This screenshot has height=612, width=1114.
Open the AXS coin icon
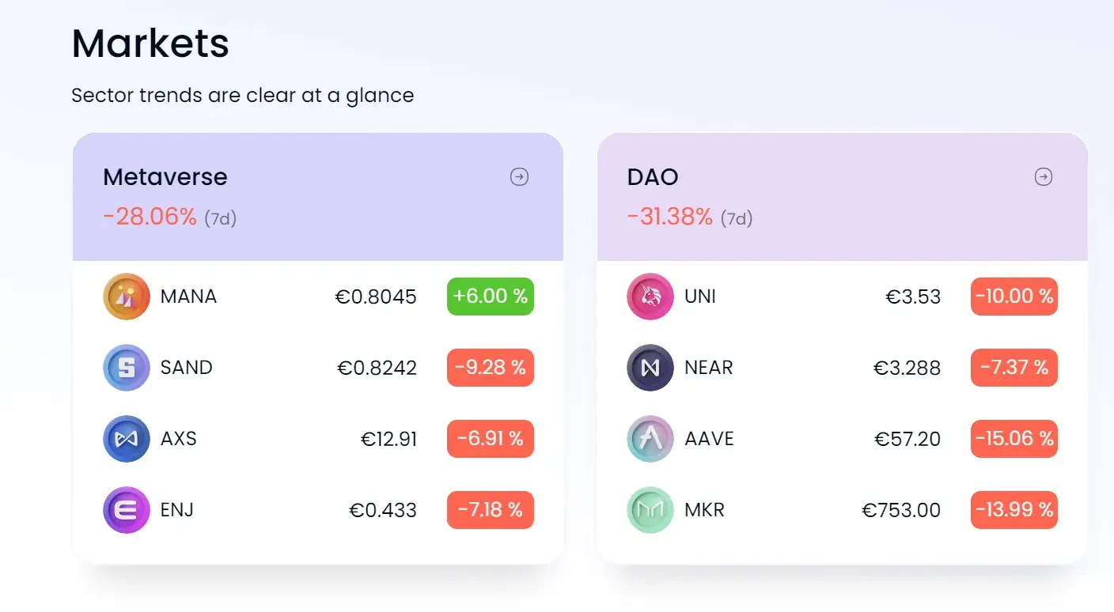click(127, 439)
